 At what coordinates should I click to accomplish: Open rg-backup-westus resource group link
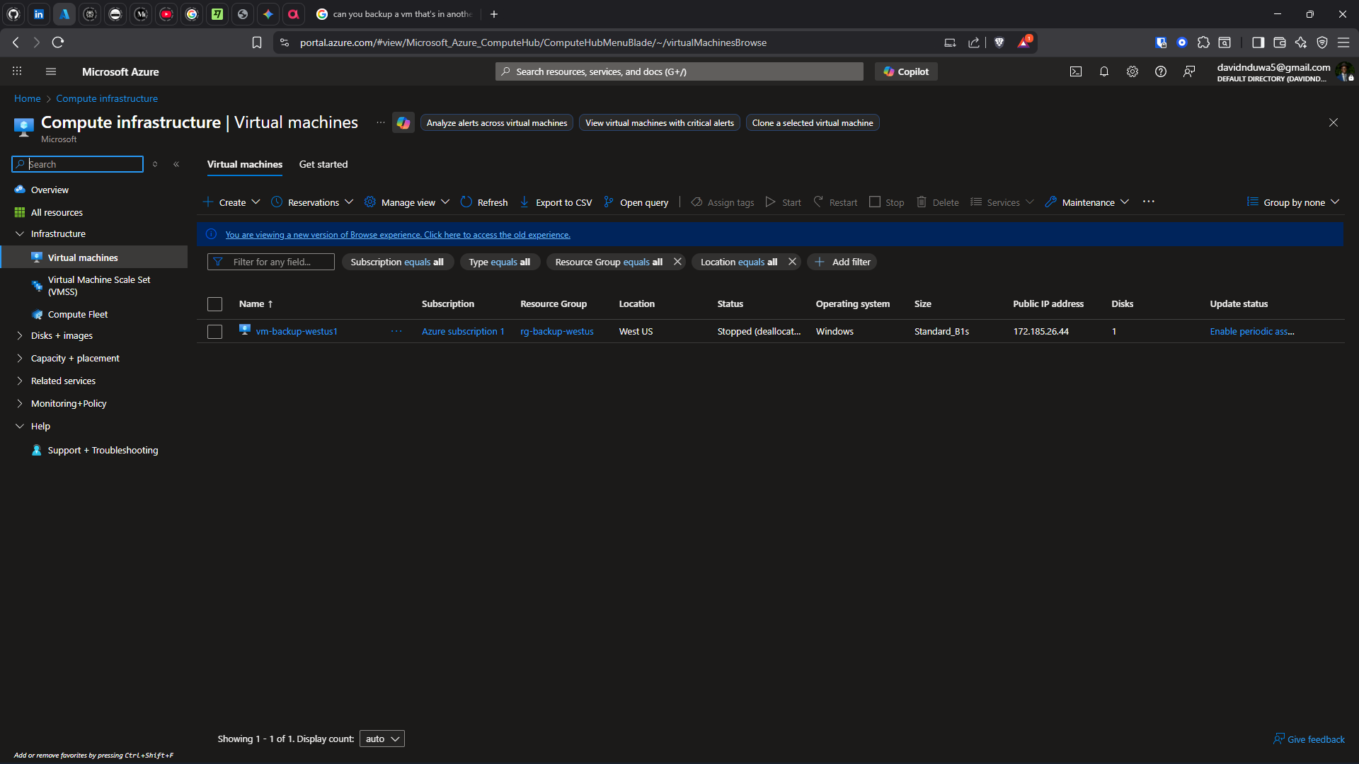click(557, 331)
